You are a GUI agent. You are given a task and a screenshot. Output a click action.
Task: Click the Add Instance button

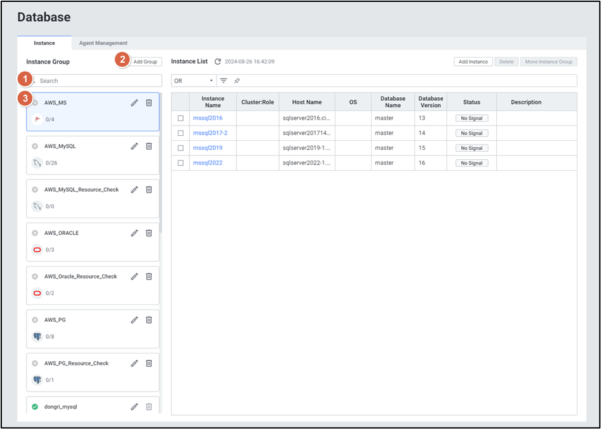(x=473, y=62)
